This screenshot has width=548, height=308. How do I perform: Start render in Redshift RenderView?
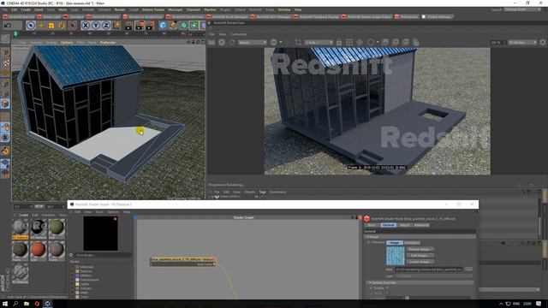211,42
